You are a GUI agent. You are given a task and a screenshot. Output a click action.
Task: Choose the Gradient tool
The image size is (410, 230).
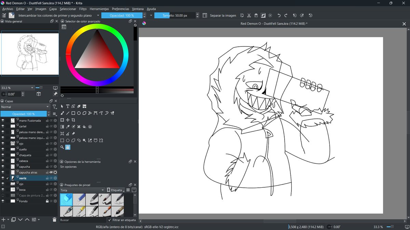[x=62, y=127]
